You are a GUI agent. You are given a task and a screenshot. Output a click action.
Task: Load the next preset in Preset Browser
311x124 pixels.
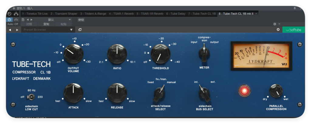[x=17, y=30]
